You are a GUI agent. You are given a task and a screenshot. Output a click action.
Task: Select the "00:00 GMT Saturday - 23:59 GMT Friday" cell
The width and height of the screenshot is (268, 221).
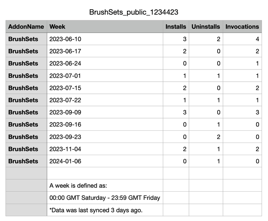click(x=104, y=198)
